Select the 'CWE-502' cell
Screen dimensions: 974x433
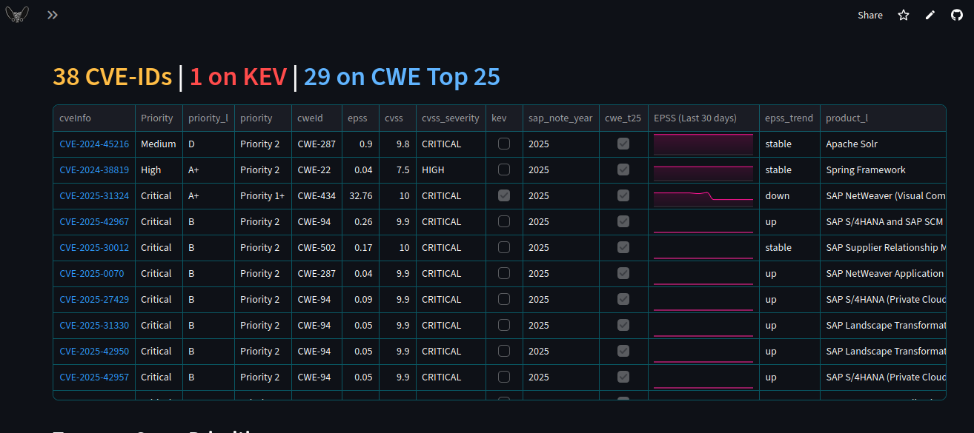pos(317,247)
